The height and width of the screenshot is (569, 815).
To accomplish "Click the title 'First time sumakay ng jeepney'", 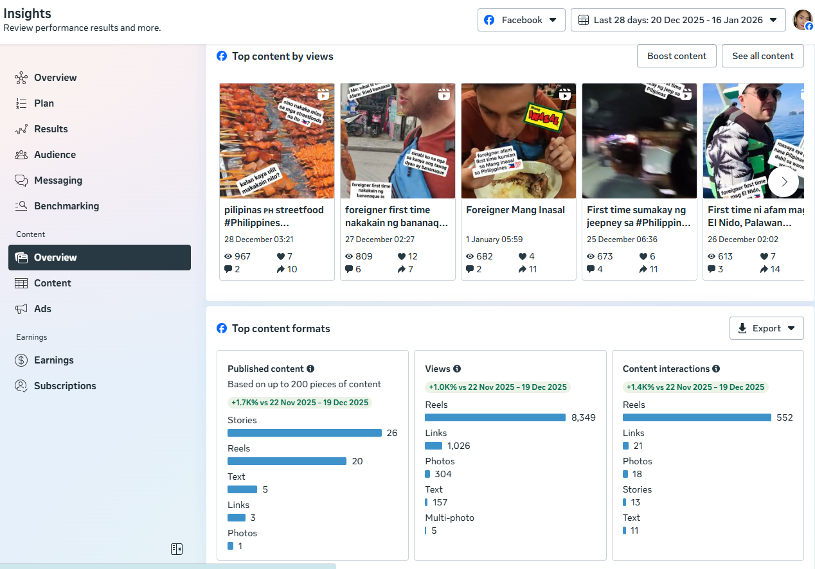I will click(x=639, y=216).
